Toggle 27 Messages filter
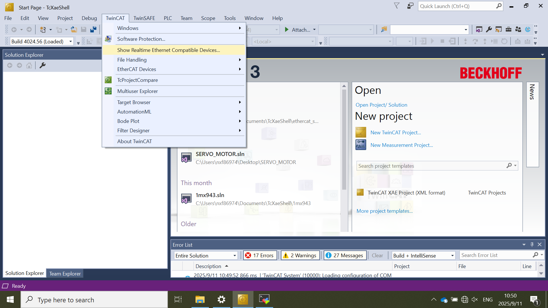This screenshot has width=548, height=308. coord(345,256)
